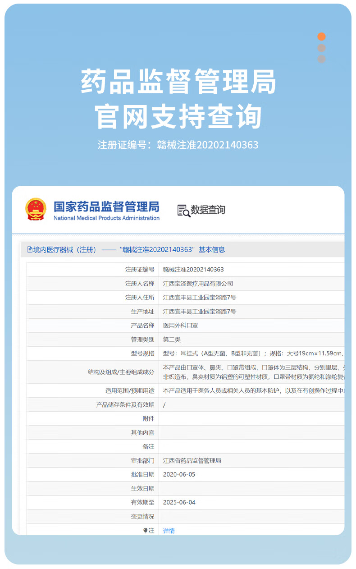Screen dimensions: 356x569
Task: Click 国家药品监督管理局 site title
Action: [x=106, y=206]
